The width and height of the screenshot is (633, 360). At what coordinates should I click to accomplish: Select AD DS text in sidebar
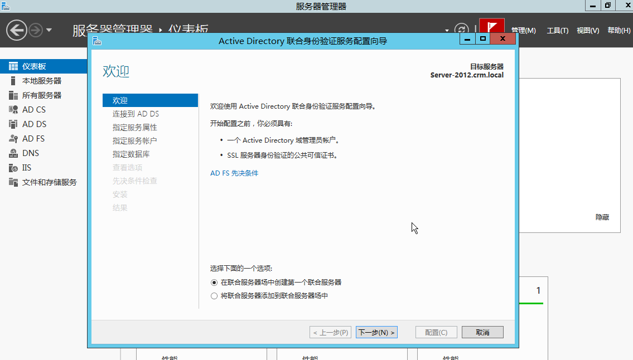coord(35,124)
